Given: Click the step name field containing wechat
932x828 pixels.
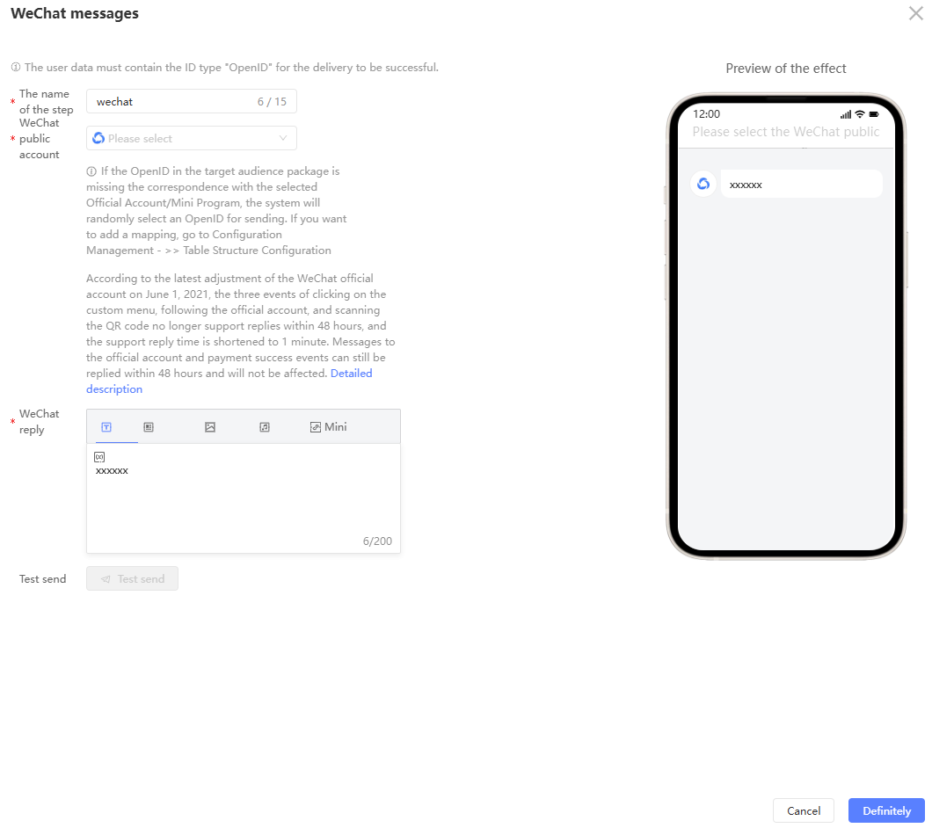Looking at the screenshot, I should 192,102.
